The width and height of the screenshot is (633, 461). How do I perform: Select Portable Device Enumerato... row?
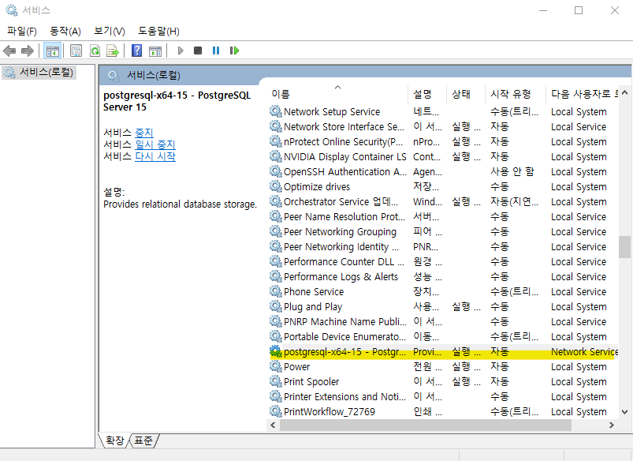(x=443, y=336)
